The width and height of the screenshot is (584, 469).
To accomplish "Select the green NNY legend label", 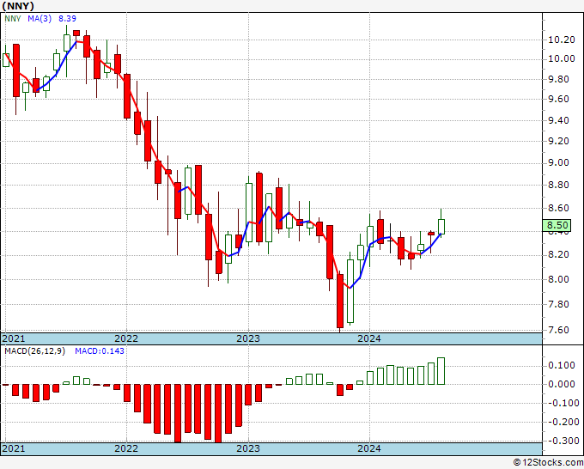I will pyautogui.click(x=13, y=18).
